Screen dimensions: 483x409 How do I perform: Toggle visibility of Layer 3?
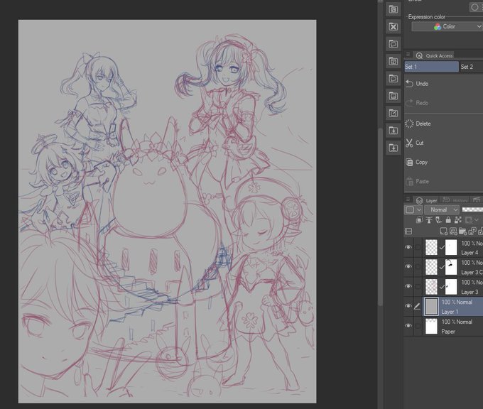coord(408,286)
